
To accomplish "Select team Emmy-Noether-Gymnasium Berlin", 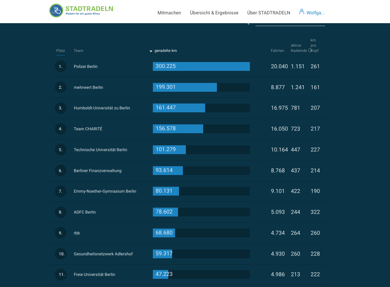I will click(105, 191).
